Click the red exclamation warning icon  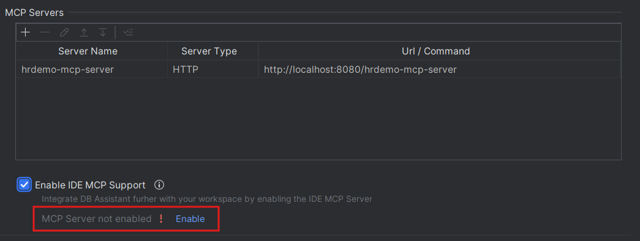tap(161, 219)
